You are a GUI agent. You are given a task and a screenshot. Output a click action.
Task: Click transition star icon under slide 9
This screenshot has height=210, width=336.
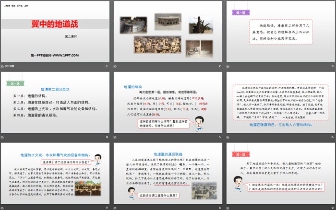228,208
